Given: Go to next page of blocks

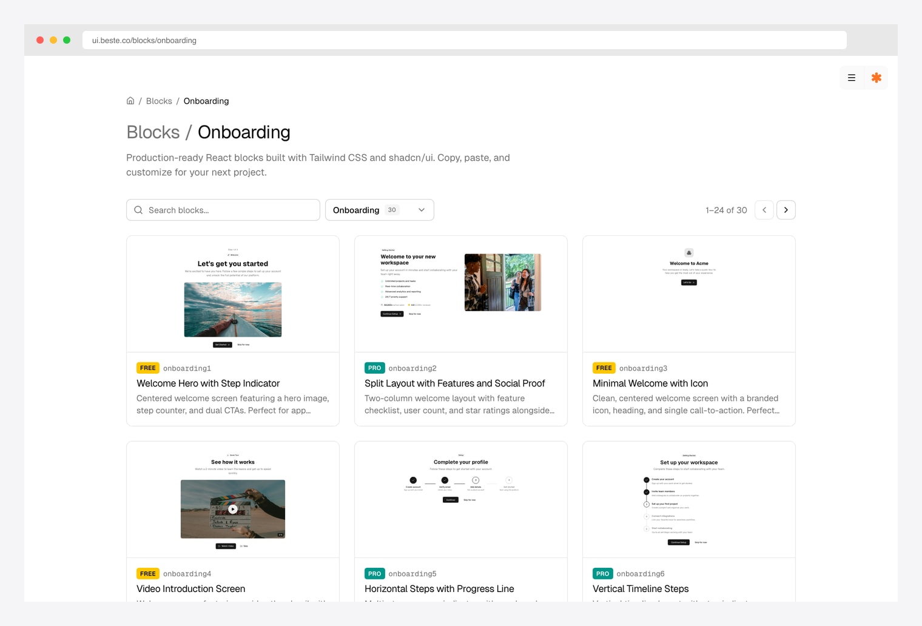Looking at the screenshot, I should (x=786, y=210).
